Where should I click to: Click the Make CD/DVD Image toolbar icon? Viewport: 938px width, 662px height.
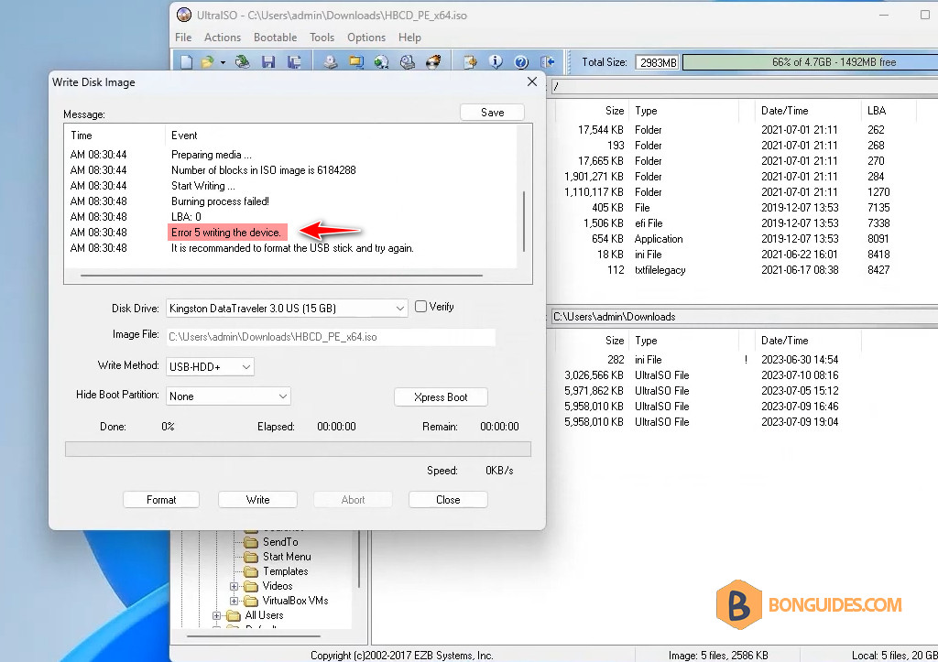click(330, 61)
